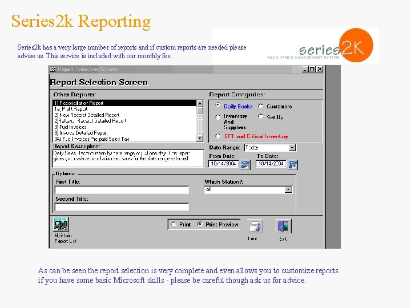Maximize the Report Selection Screen window
This screenshot has height=308, width=411.
[x=312, y=69]
